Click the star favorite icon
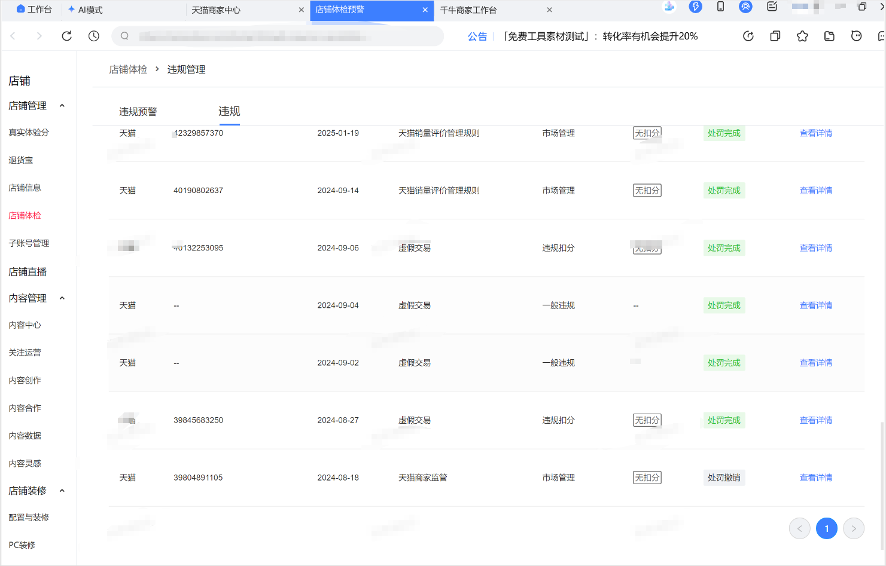This screenshot has height=566, width=886. click(x=802, y=36)
